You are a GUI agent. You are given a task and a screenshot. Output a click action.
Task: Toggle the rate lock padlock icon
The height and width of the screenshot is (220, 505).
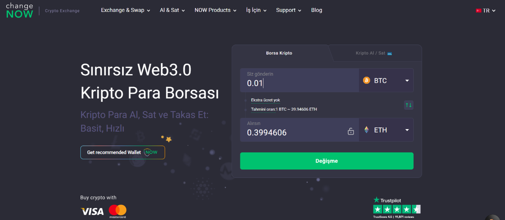click(351, 131)
